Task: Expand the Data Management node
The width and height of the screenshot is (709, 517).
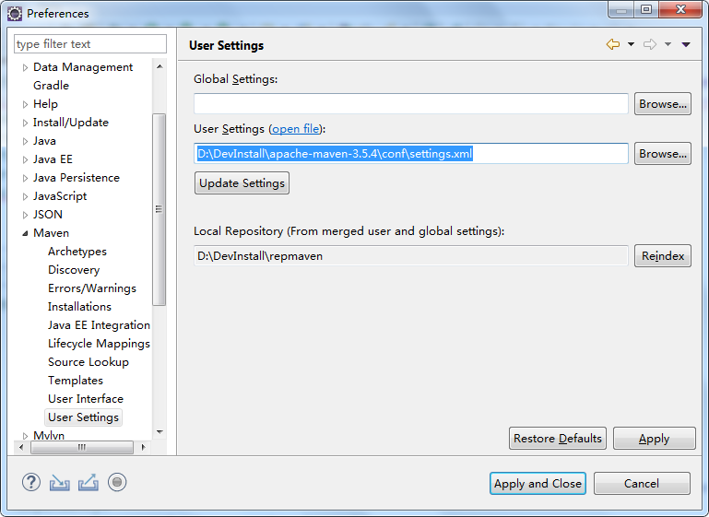Action: pyautogui.click(x=25, y=67)
